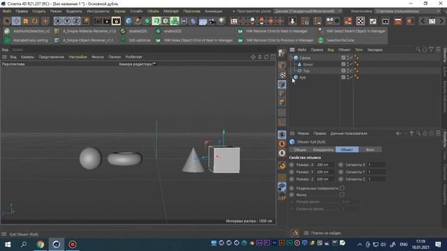Viewport: 447px width, 251px height.
Task: Toggle the Z axis lock
Action: pos(76,21)
